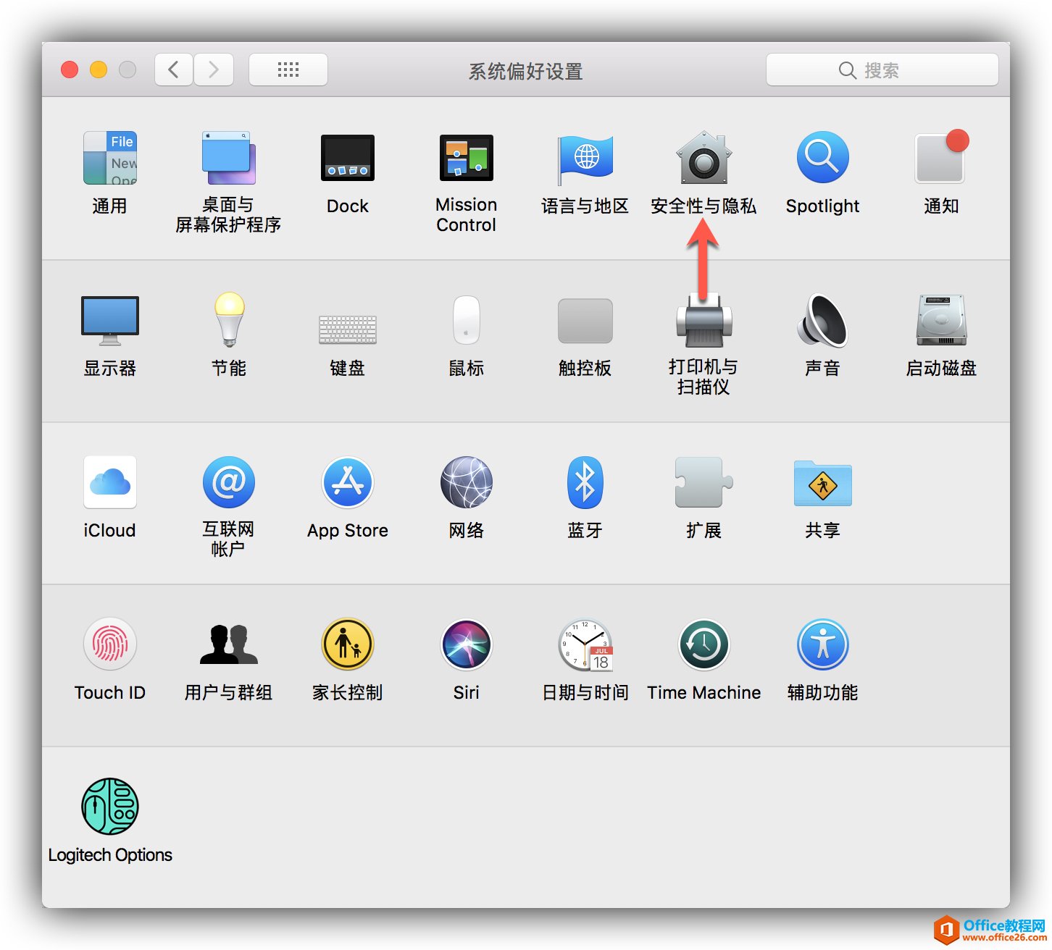Open 触控板 trackpad preferences icon

[x=585, y=321]
